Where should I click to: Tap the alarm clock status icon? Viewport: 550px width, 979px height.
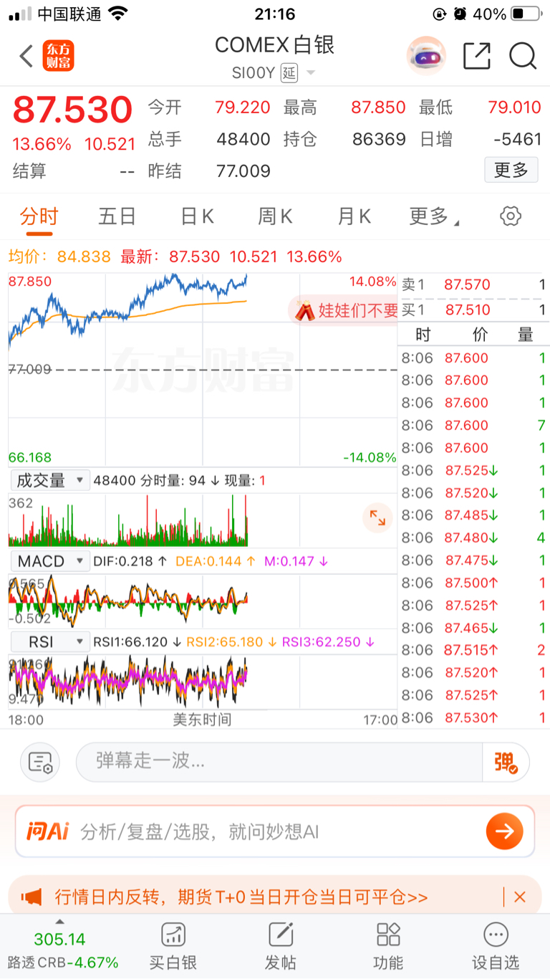(460, 14)
